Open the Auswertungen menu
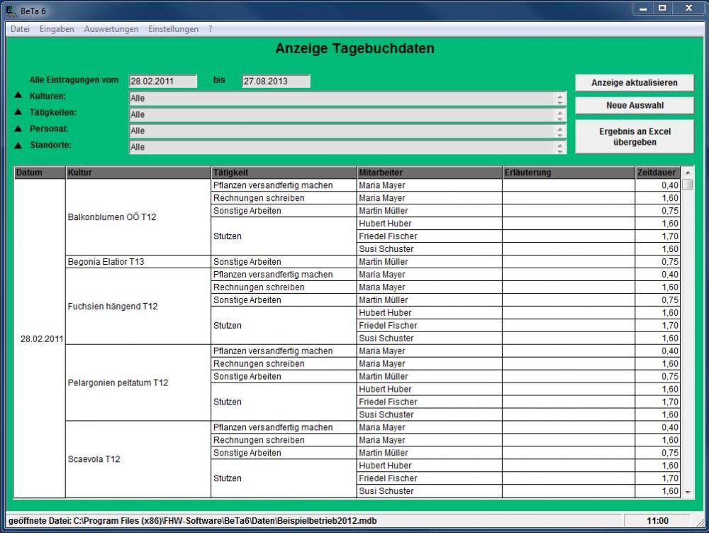 point(111,29)
